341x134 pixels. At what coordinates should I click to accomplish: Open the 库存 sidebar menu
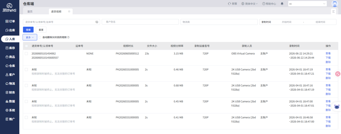10,48
